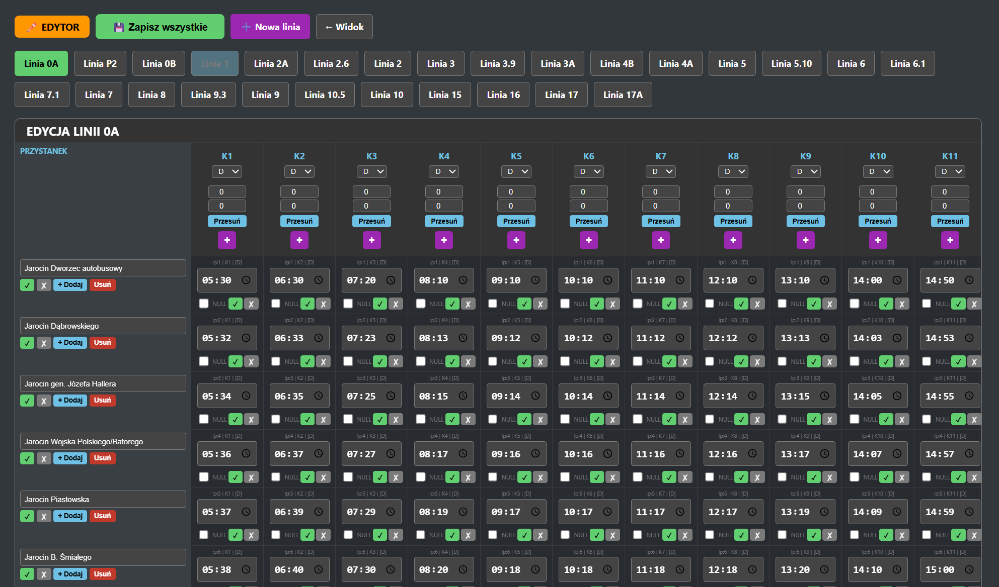Switch to the Linia 2A tab

[271, 63]
